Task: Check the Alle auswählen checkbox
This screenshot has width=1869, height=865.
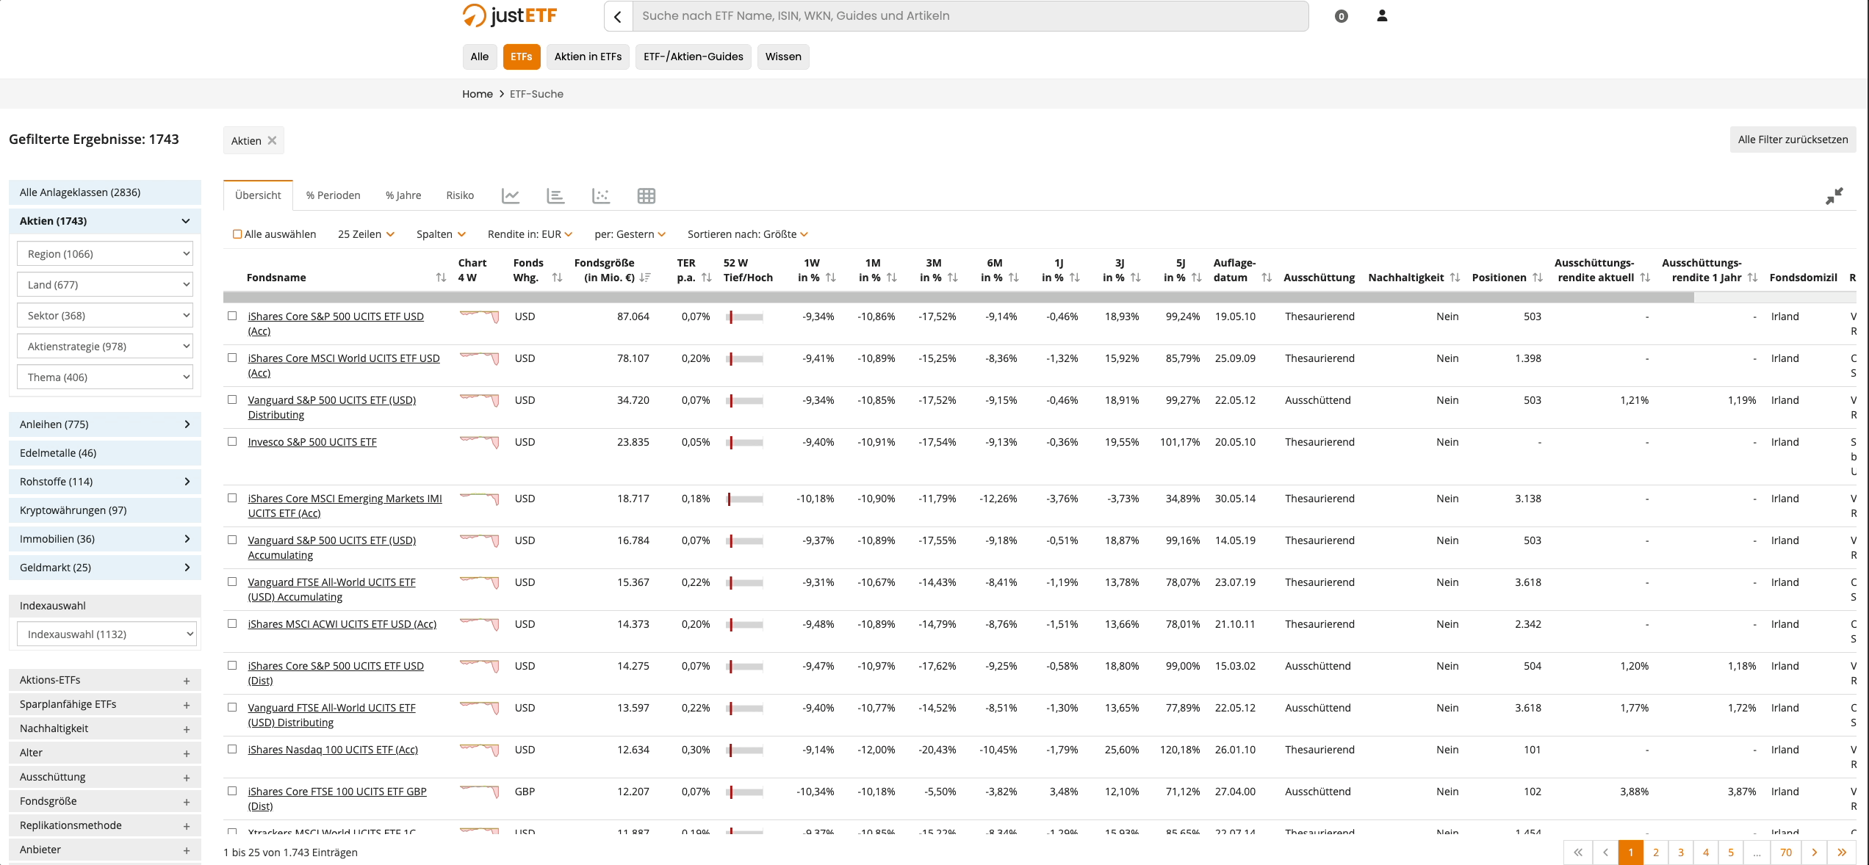Action: (x=237, y=234)
